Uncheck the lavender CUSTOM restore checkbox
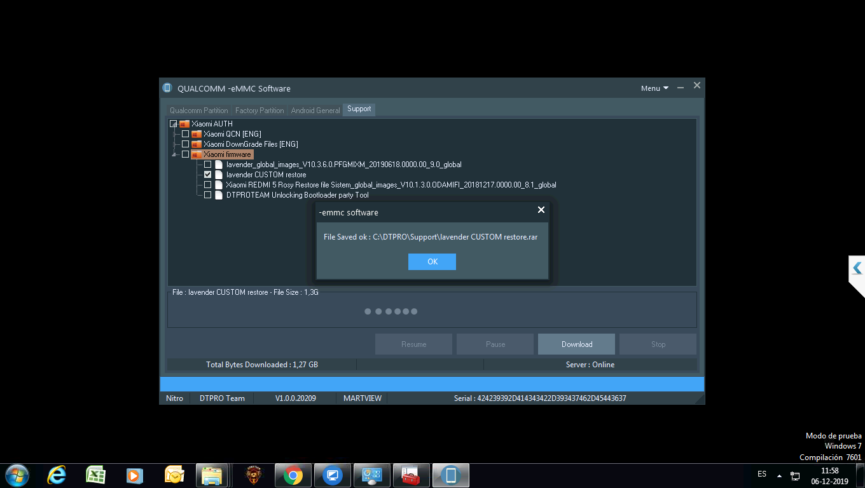This screenshot has height=488, width=865. pyautogui.click(x=208, y=175)
